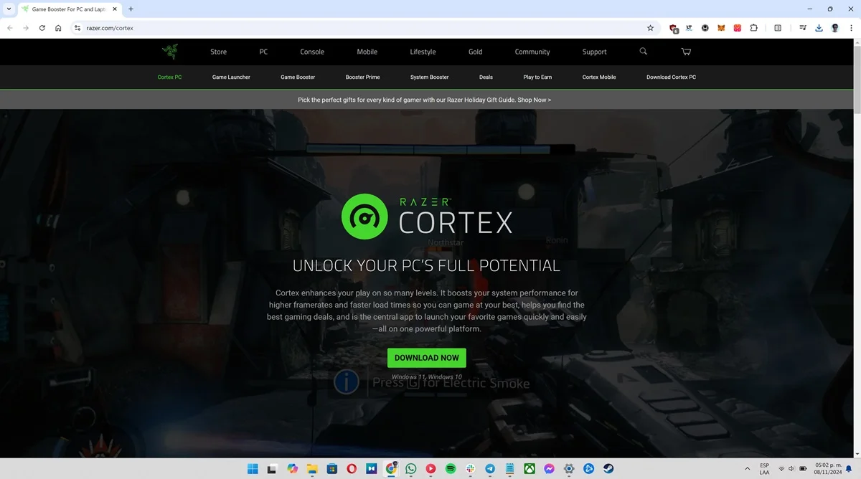Open the Store dropdown menu

pos(218,51)
